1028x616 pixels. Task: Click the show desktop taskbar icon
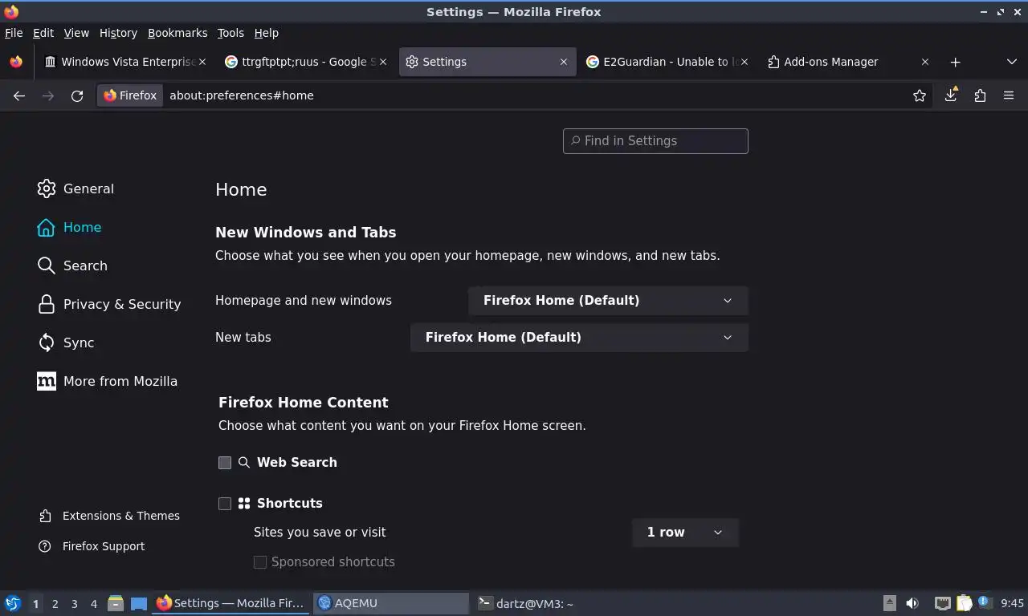139,603
